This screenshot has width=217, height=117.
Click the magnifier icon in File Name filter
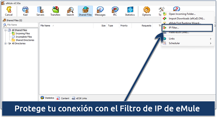(x=5, y=25)
